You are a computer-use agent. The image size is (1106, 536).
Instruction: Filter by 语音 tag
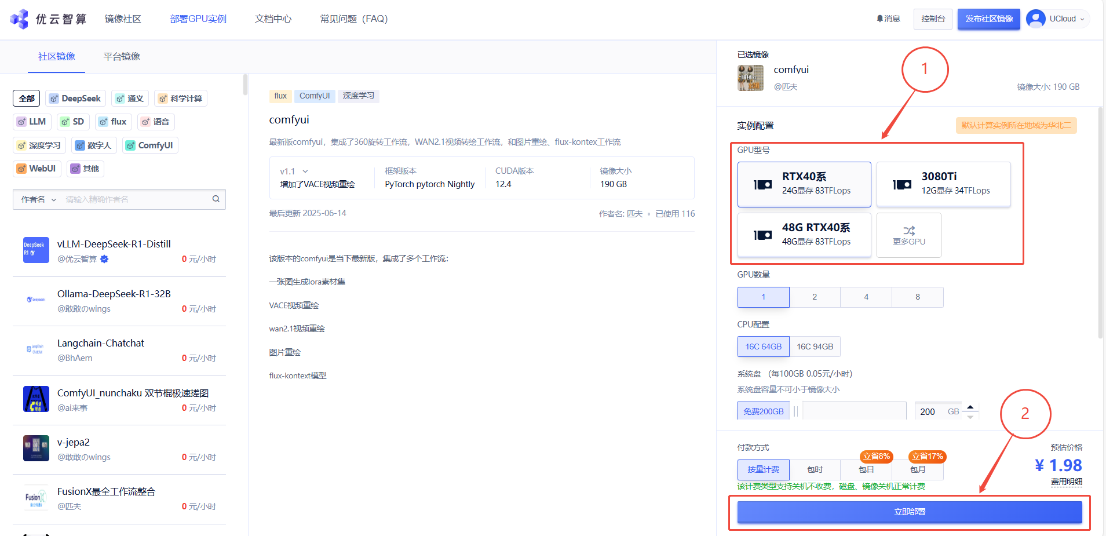point(156,122)
